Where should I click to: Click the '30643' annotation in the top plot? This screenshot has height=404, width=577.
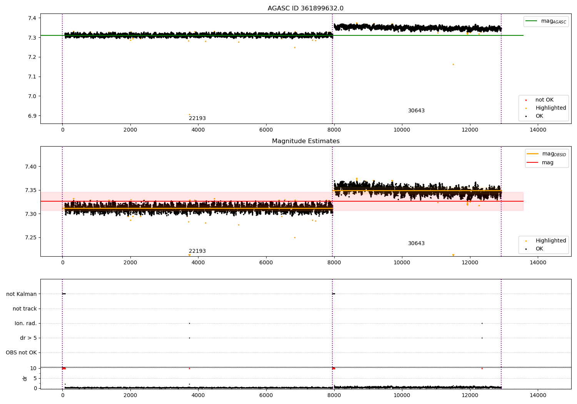click(x=416, y=111)
